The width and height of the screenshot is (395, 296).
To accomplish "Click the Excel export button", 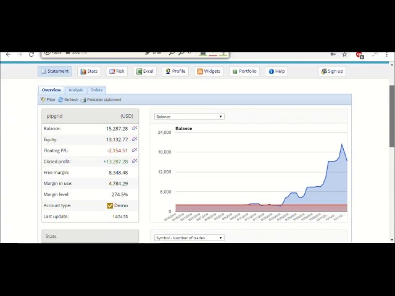I will tap(144, 72).
